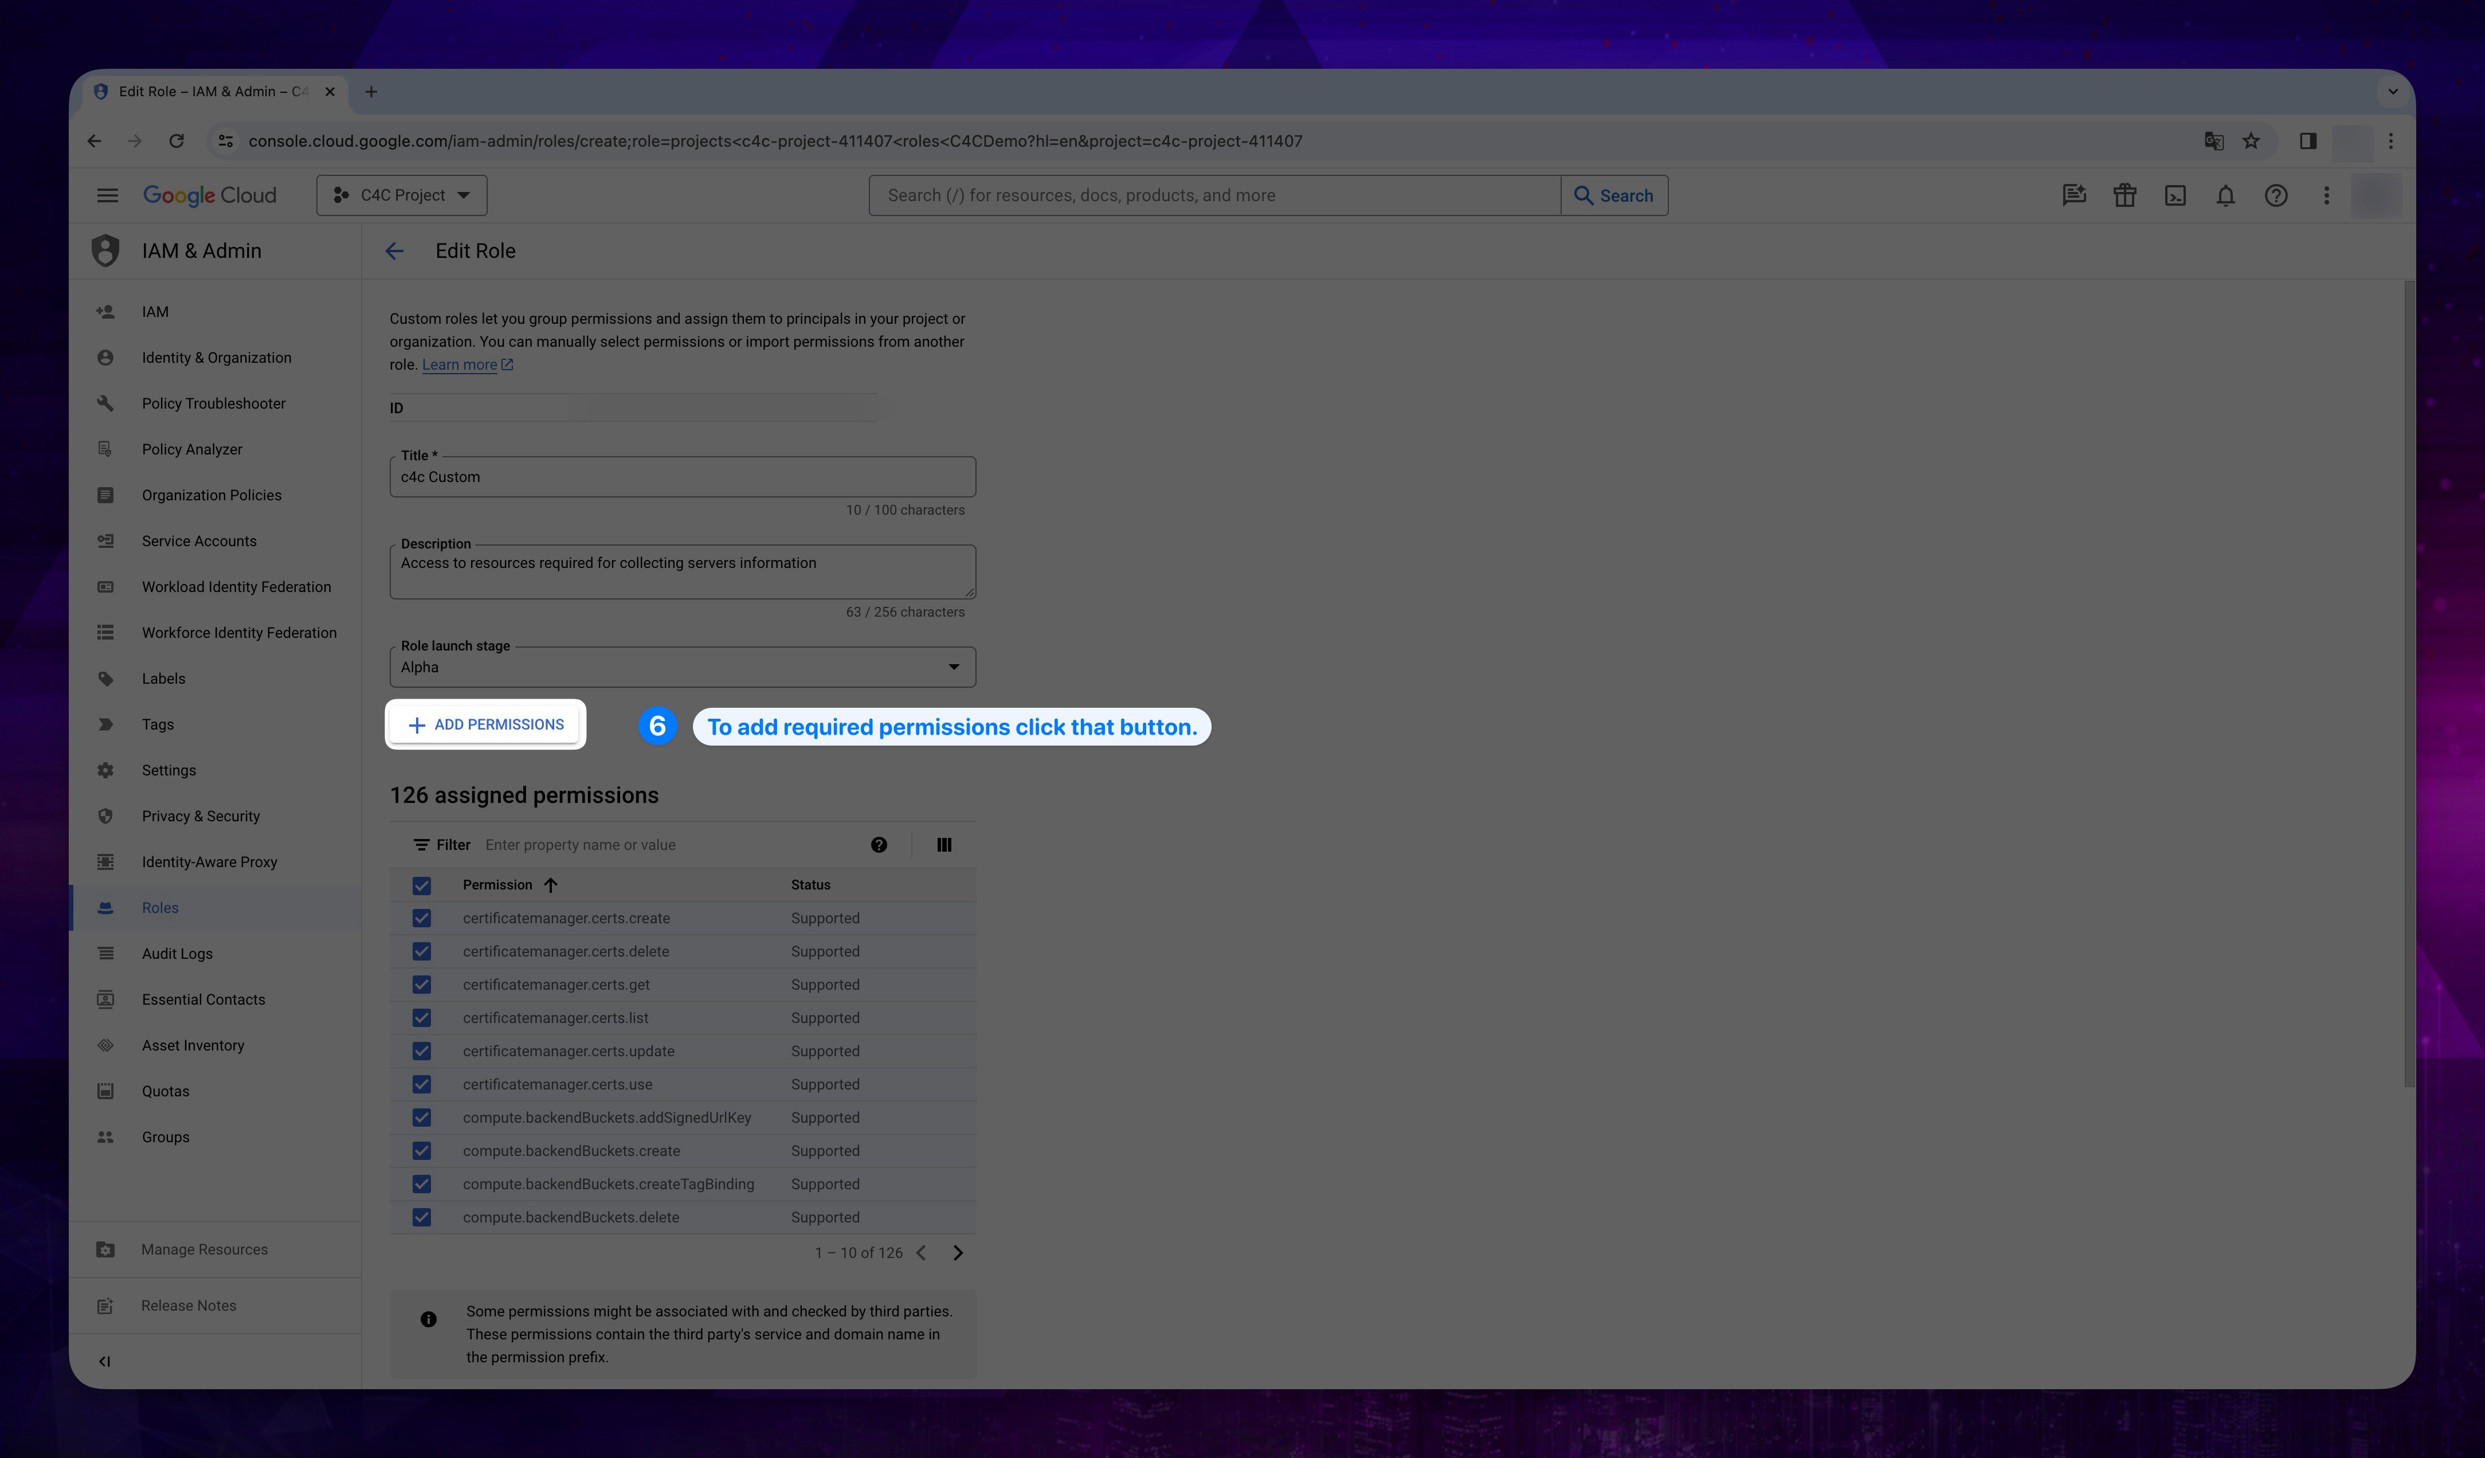Go back using the Edit Role arrow
This screenshot has width=2485, height=1458.
[394, 250]
